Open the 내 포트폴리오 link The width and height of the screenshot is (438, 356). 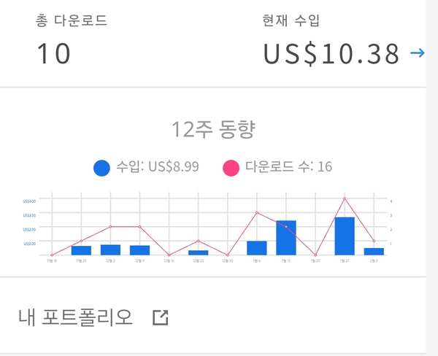(x=75, y=317)
